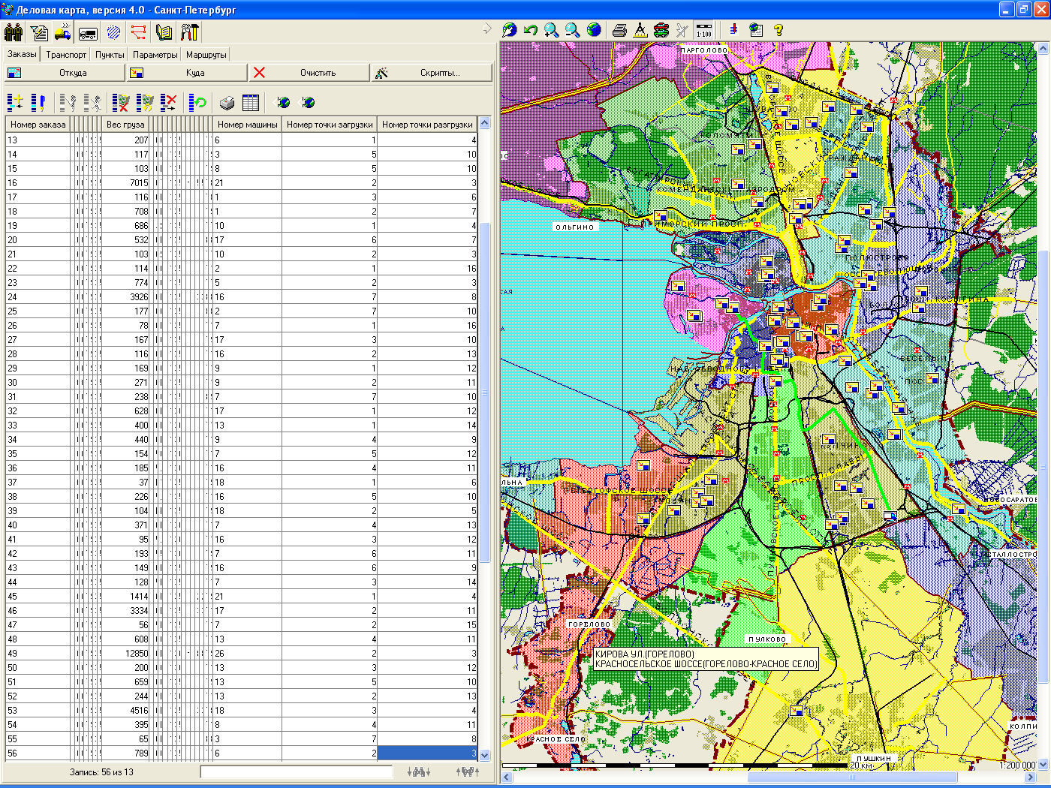Open help with yellow question mark
The height and width of the screenshot is (788, 1051).
[778, 30]
